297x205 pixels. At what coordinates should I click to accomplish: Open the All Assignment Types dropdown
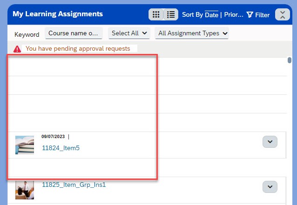point(192,33)
